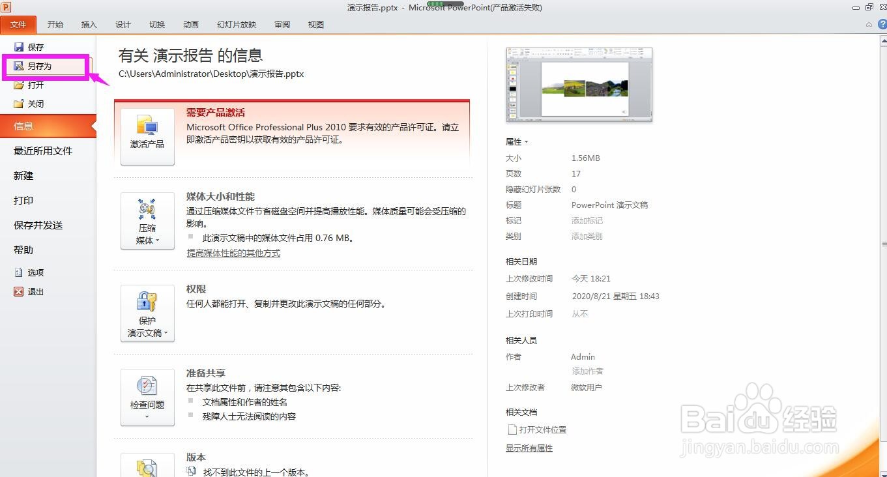Open the 压缩媒体 dropdown button

147,221
